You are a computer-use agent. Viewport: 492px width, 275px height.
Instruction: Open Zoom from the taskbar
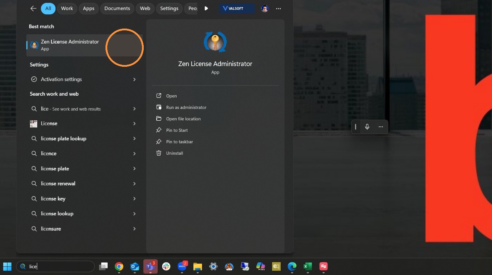[182, 266]
